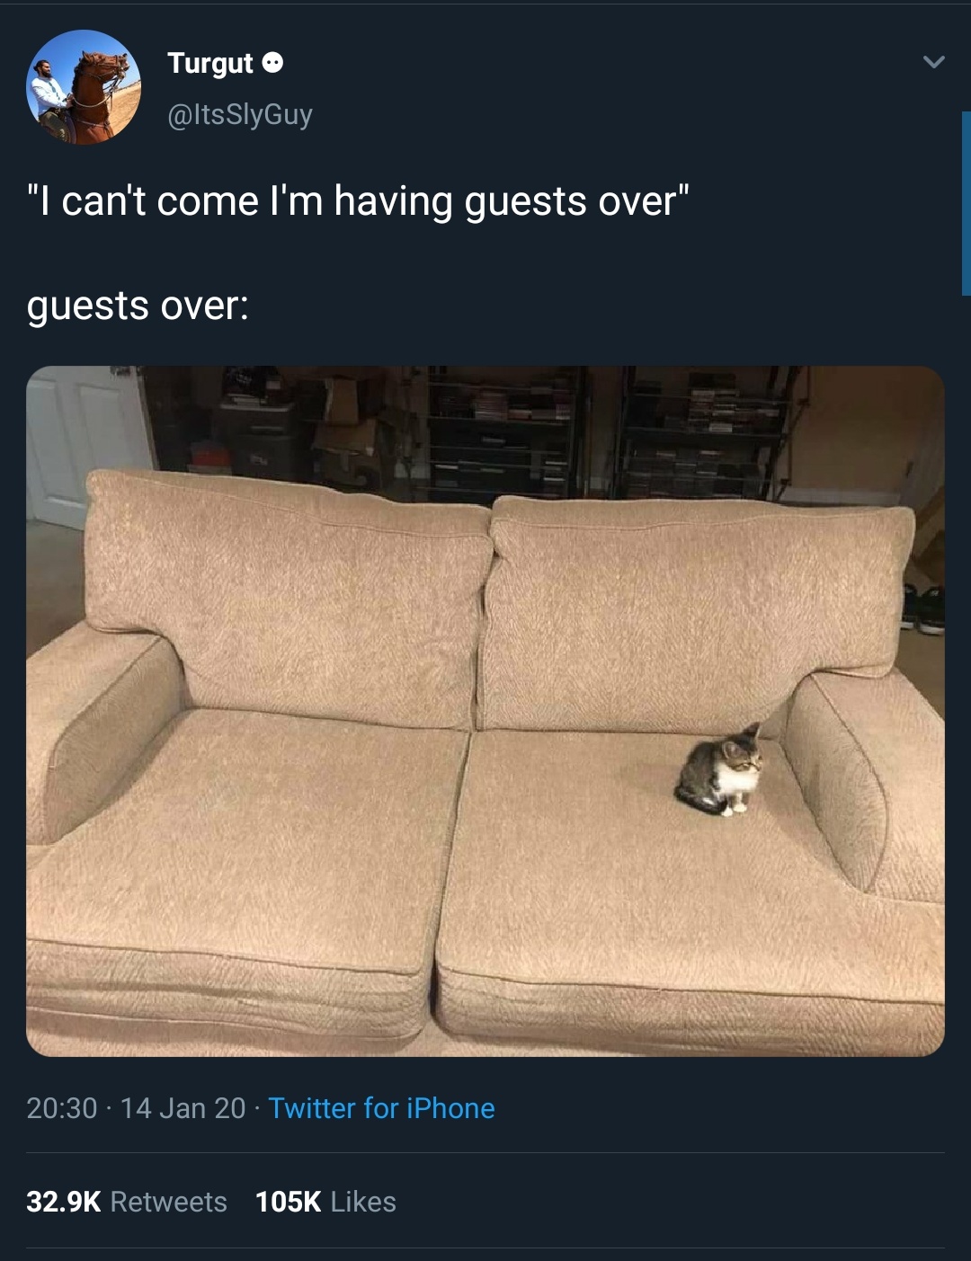Click the kitten sitting on the couch
The image size is (971, 1261).
coord(720,771)
